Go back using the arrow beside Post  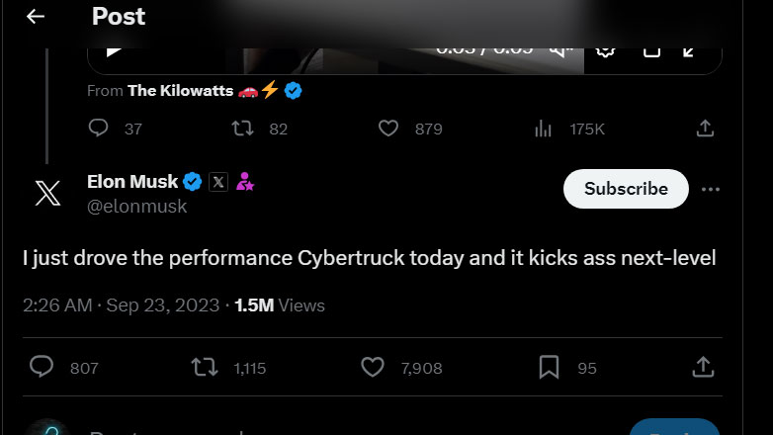click(x=36, y=17)
